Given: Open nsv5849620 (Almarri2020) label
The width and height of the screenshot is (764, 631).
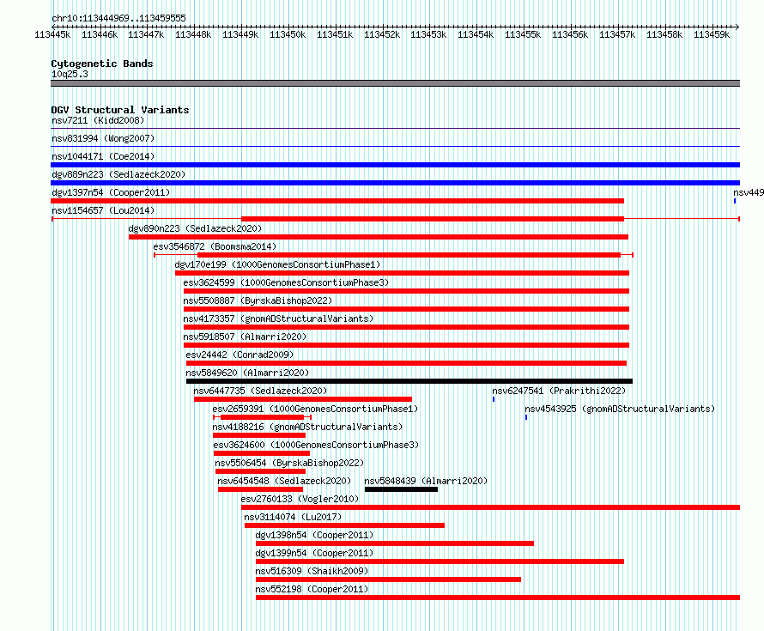Looking at the screenshot, I should tap(247, 373).
